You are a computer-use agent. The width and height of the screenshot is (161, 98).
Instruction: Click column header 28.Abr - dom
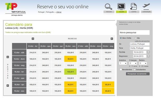pyautogui.click(x=96, y=46)
